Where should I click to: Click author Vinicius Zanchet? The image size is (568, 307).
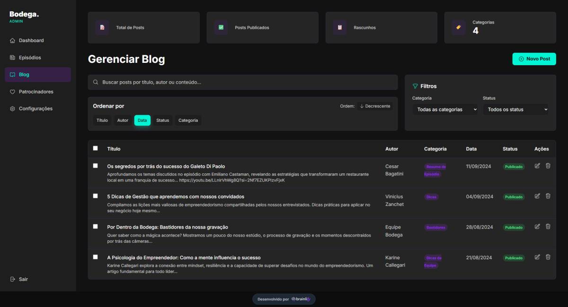click(394, 200)
